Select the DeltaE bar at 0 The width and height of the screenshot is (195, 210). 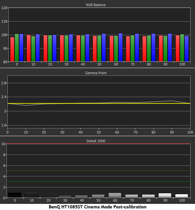pyautogui.click(x=14, y=195)
